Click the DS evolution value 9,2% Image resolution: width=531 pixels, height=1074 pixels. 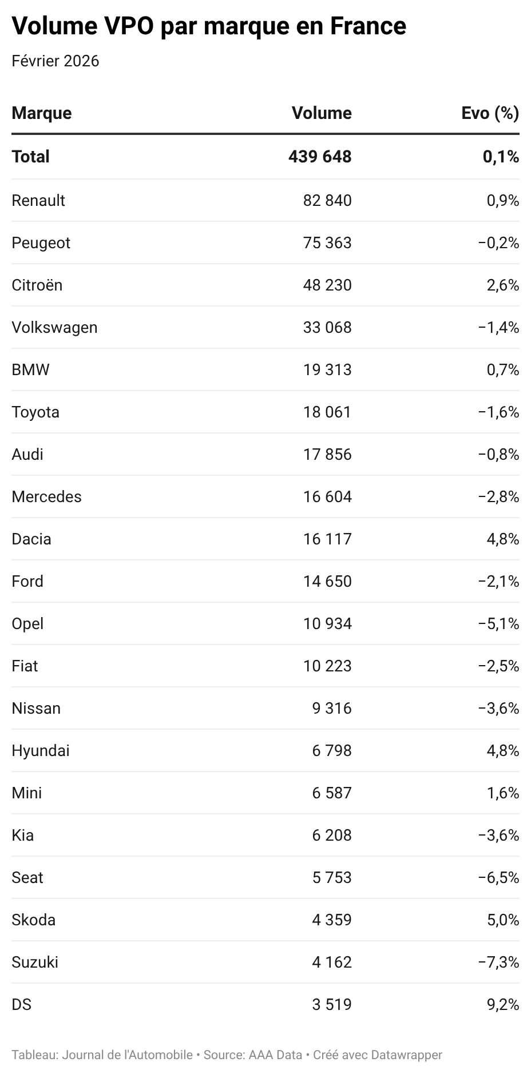[x=503, y=1005]
